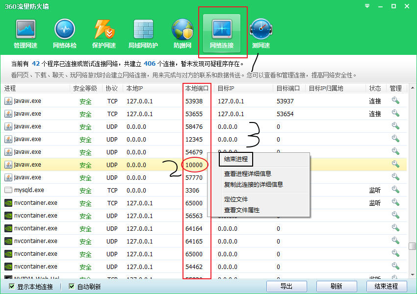Open the 局域网防护 brick wall icon
The image size is (417, 294).
pos(143,34)
